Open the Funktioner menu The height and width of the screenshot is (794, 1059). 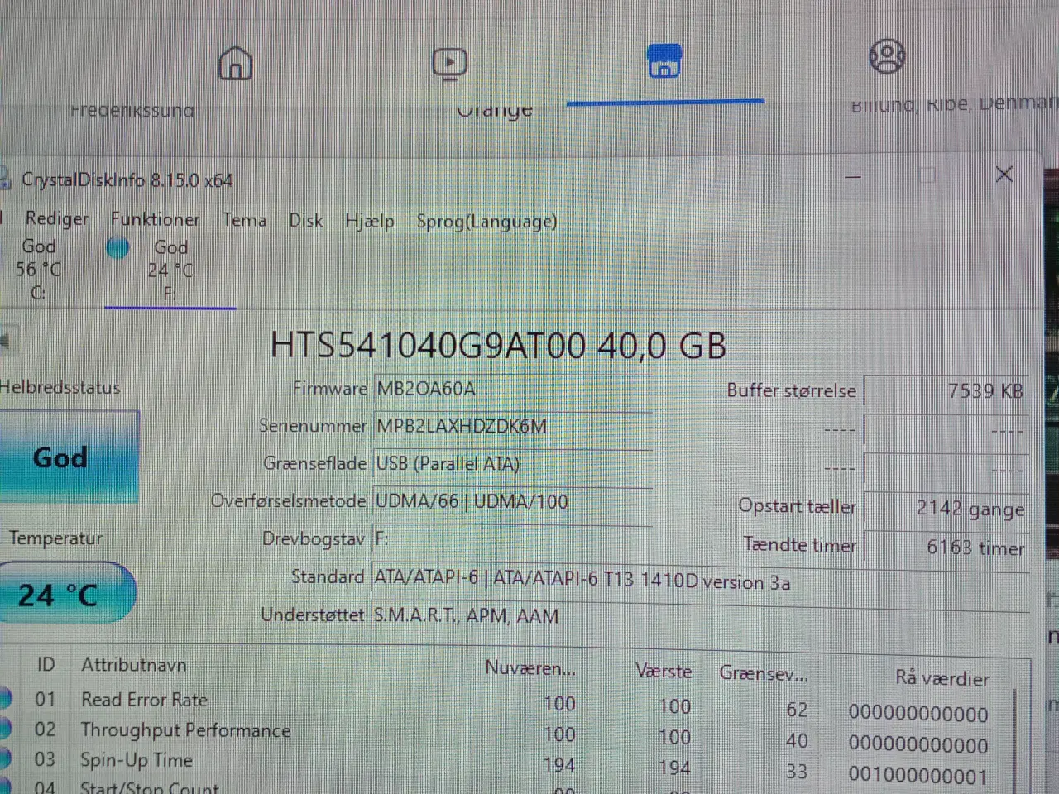pyautogui.click(x=154, y=219)
